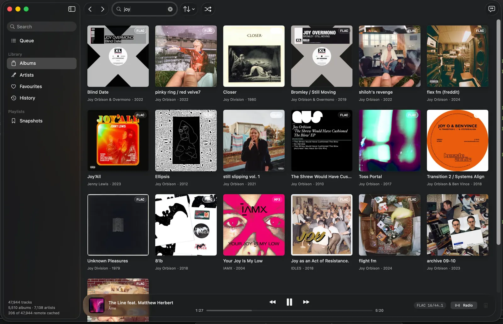Open the 81b album cover
The image size is (503, 324).
(186, 225)
